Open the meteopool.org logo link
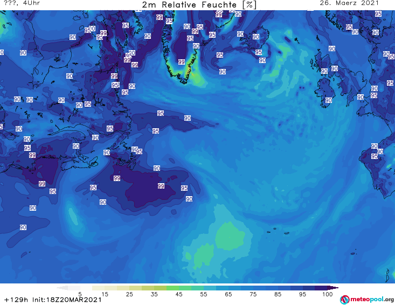Viewport: 395px width, 305px height. pyautogui.click(x=367, y=300)
